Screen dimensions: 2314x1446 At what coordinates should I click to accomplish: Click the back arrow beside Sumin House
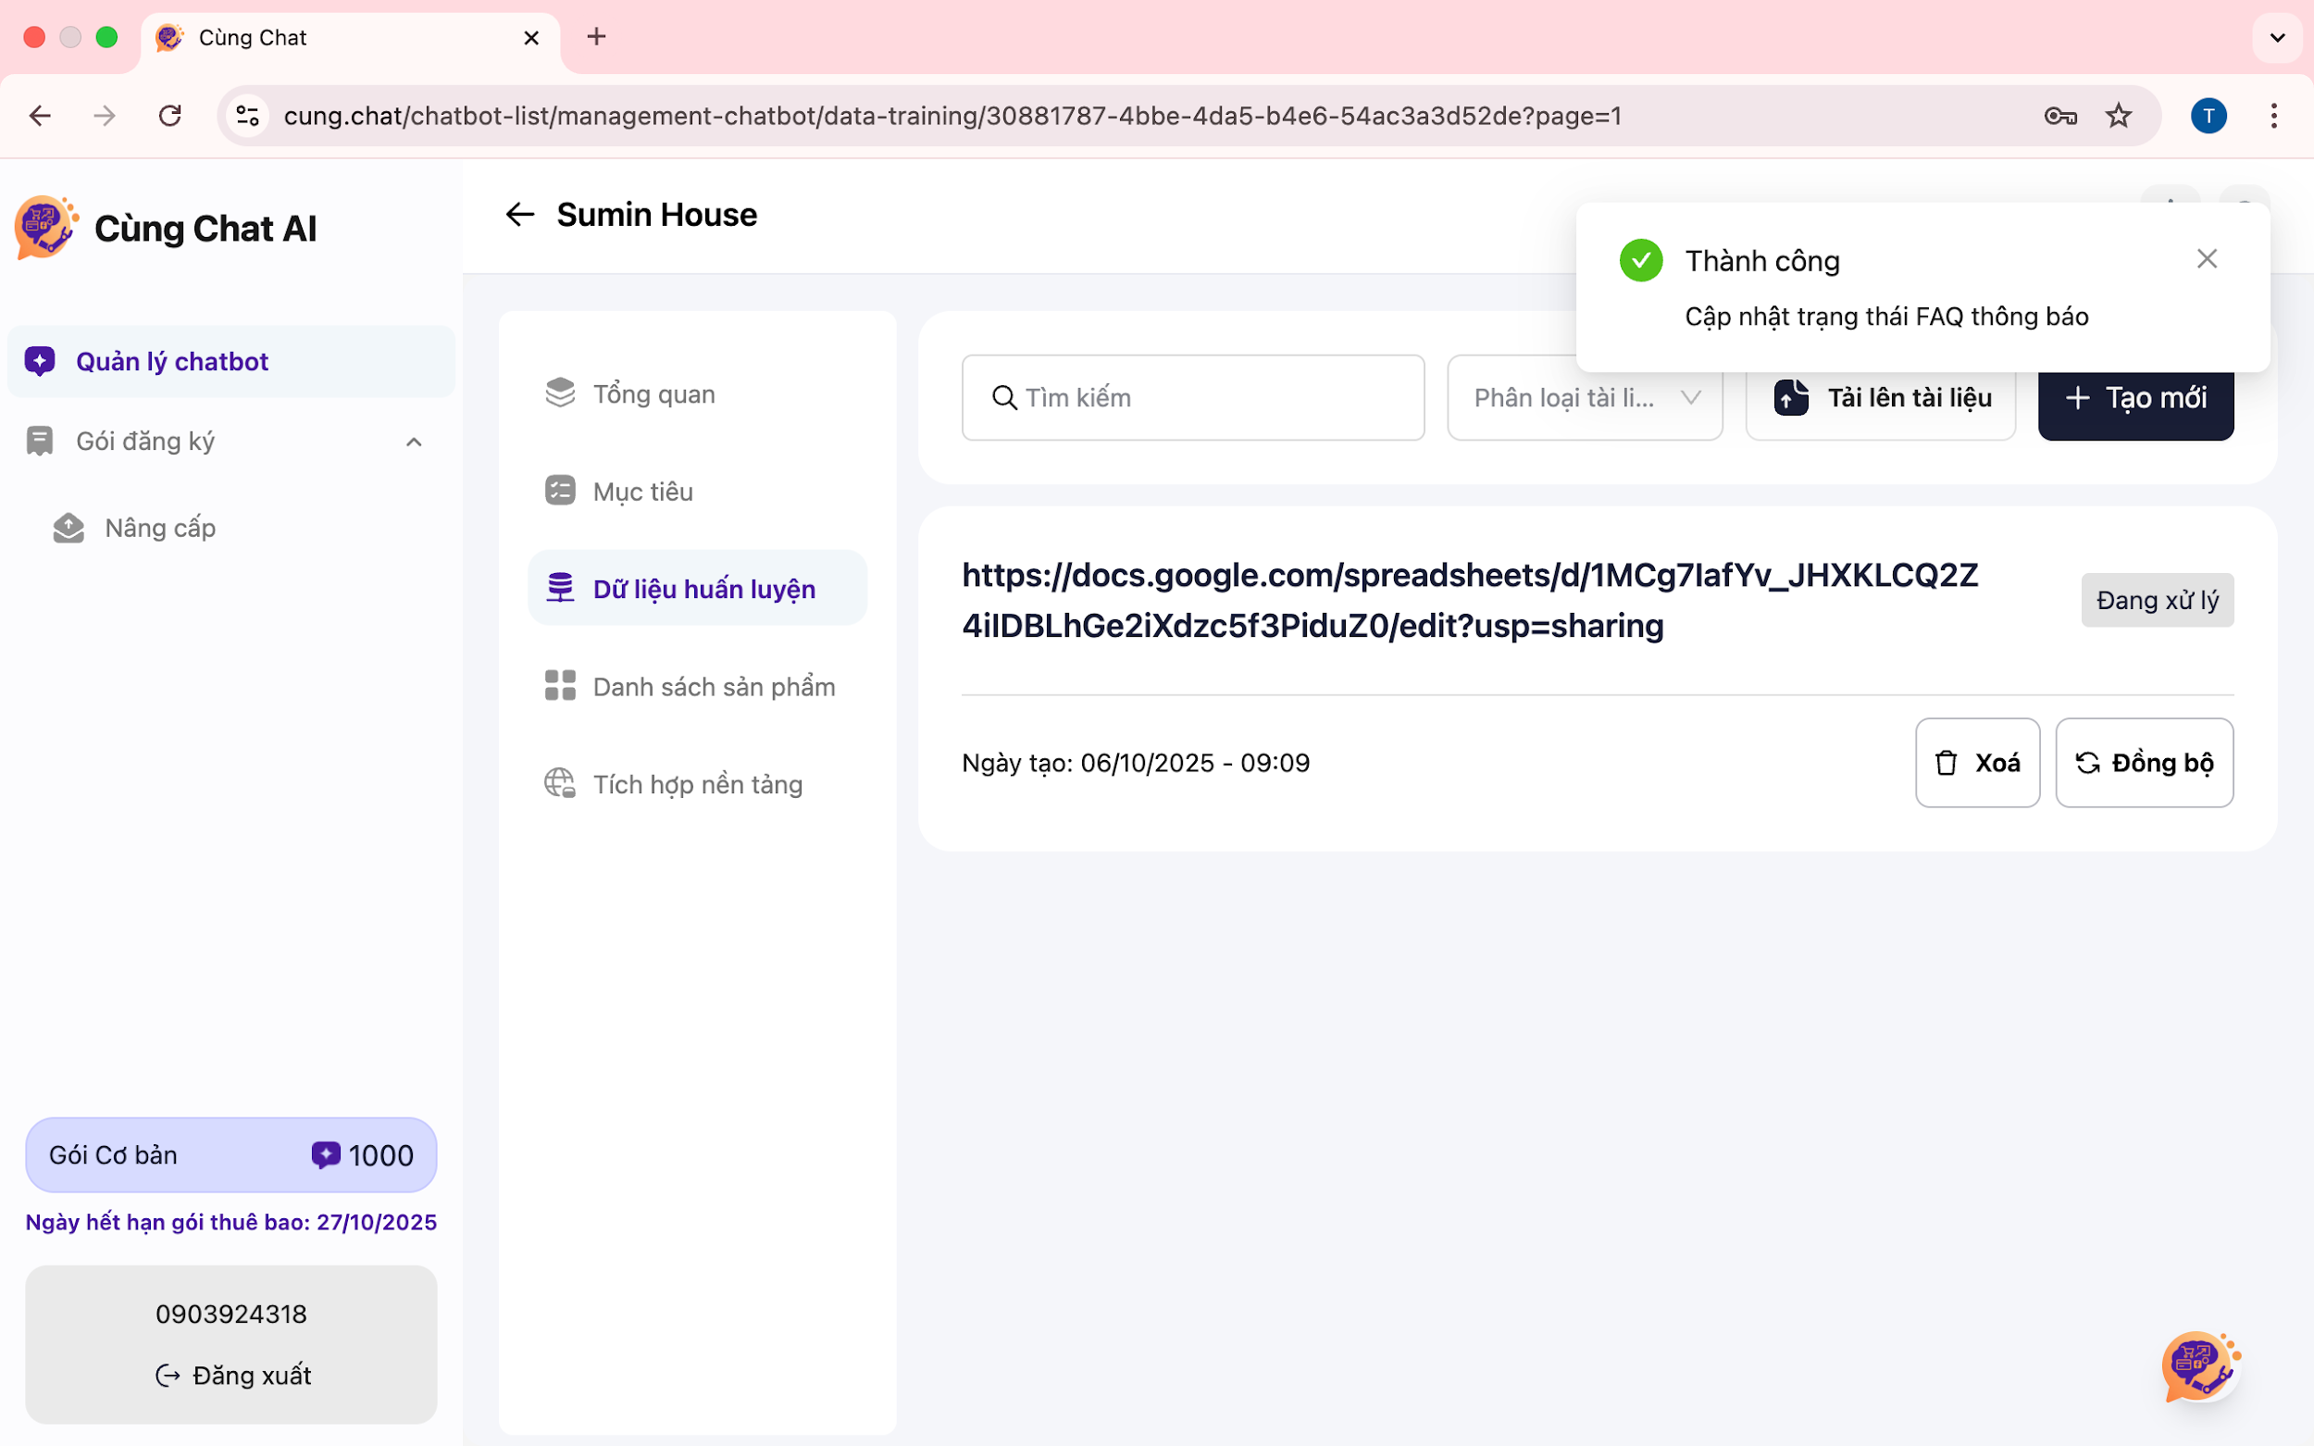coord(519,214)
